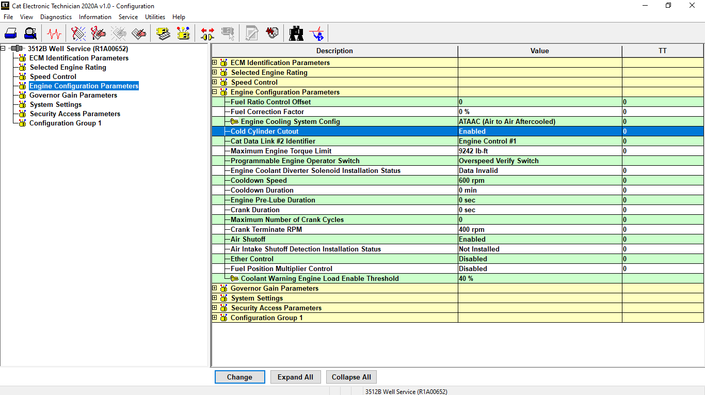This screenshot has width=705, height=395.
Task: Open the Utilities menu
Action: click(155, 17)
